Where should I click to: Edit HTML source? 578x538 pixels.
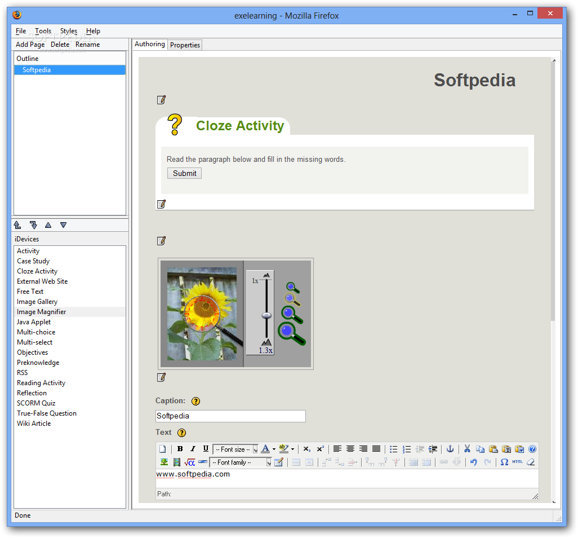pos(517,462)
